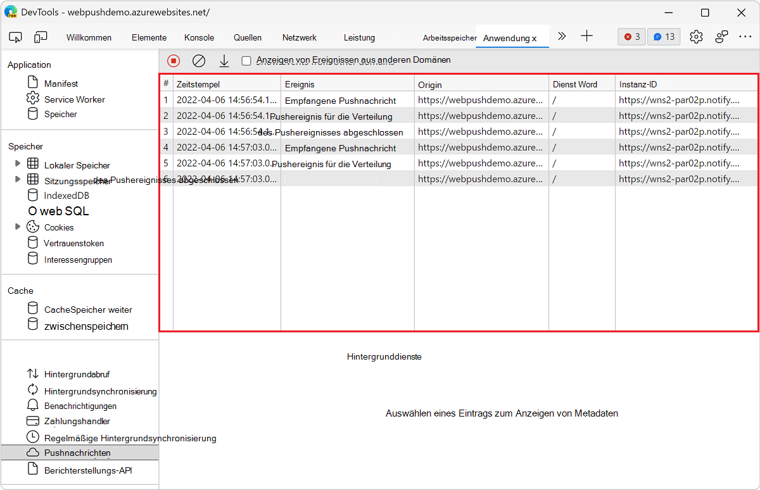760x490 pixels.
Task: Open the customize and control menu (three dots)
Action: (745, 37)
